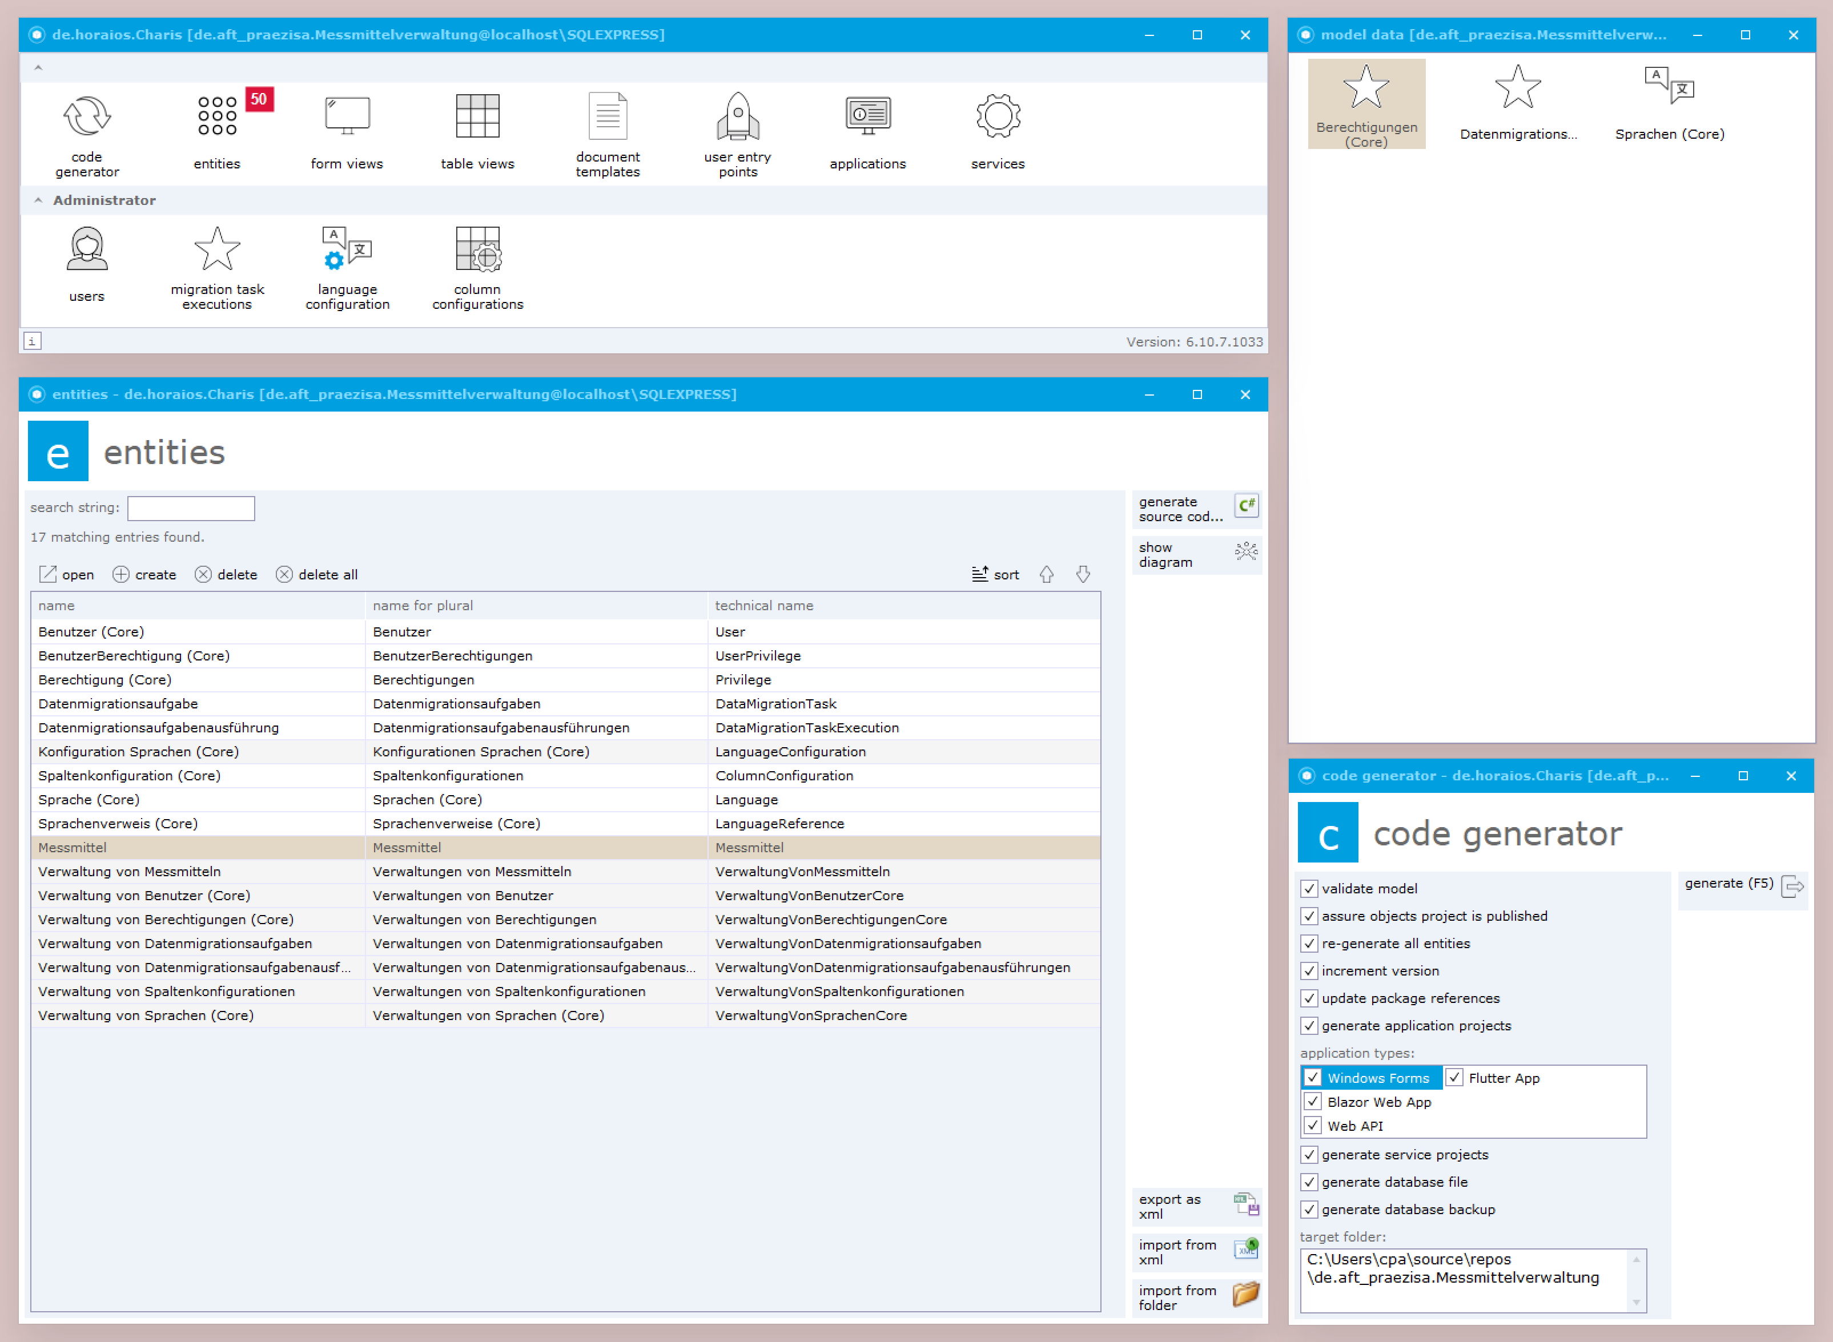Click show diagram button
This screenshot has height=1342, width=1833.
[1197, 555]
